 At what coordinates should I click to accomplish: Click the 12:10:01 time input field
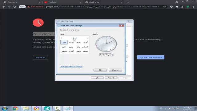pyautogui.click(x=105, y=55)
